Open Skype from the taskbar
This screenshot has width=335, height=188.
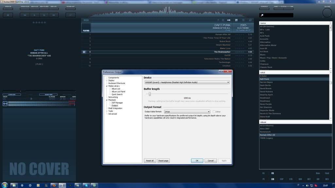(86, 185)
